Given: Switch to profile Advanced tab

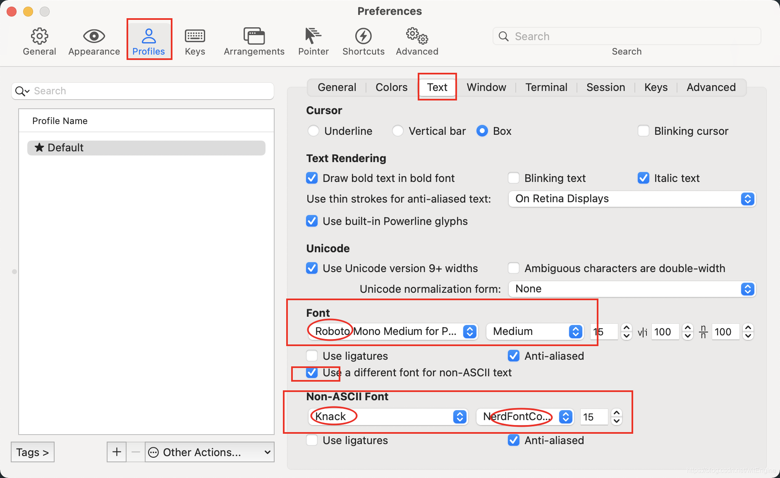Looking at the screenshot, I should (711, 88).
